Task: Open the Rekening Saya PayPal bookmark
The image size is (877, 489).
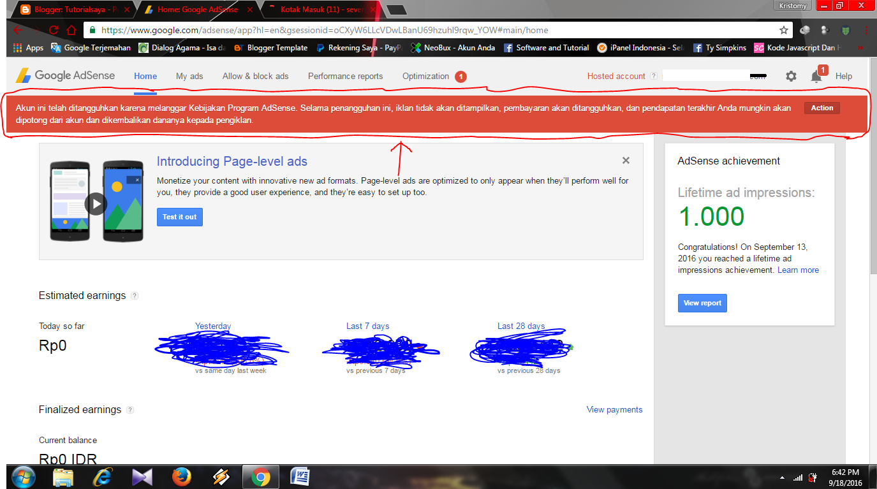Action: pyautogui.click(x=359, y=48)
